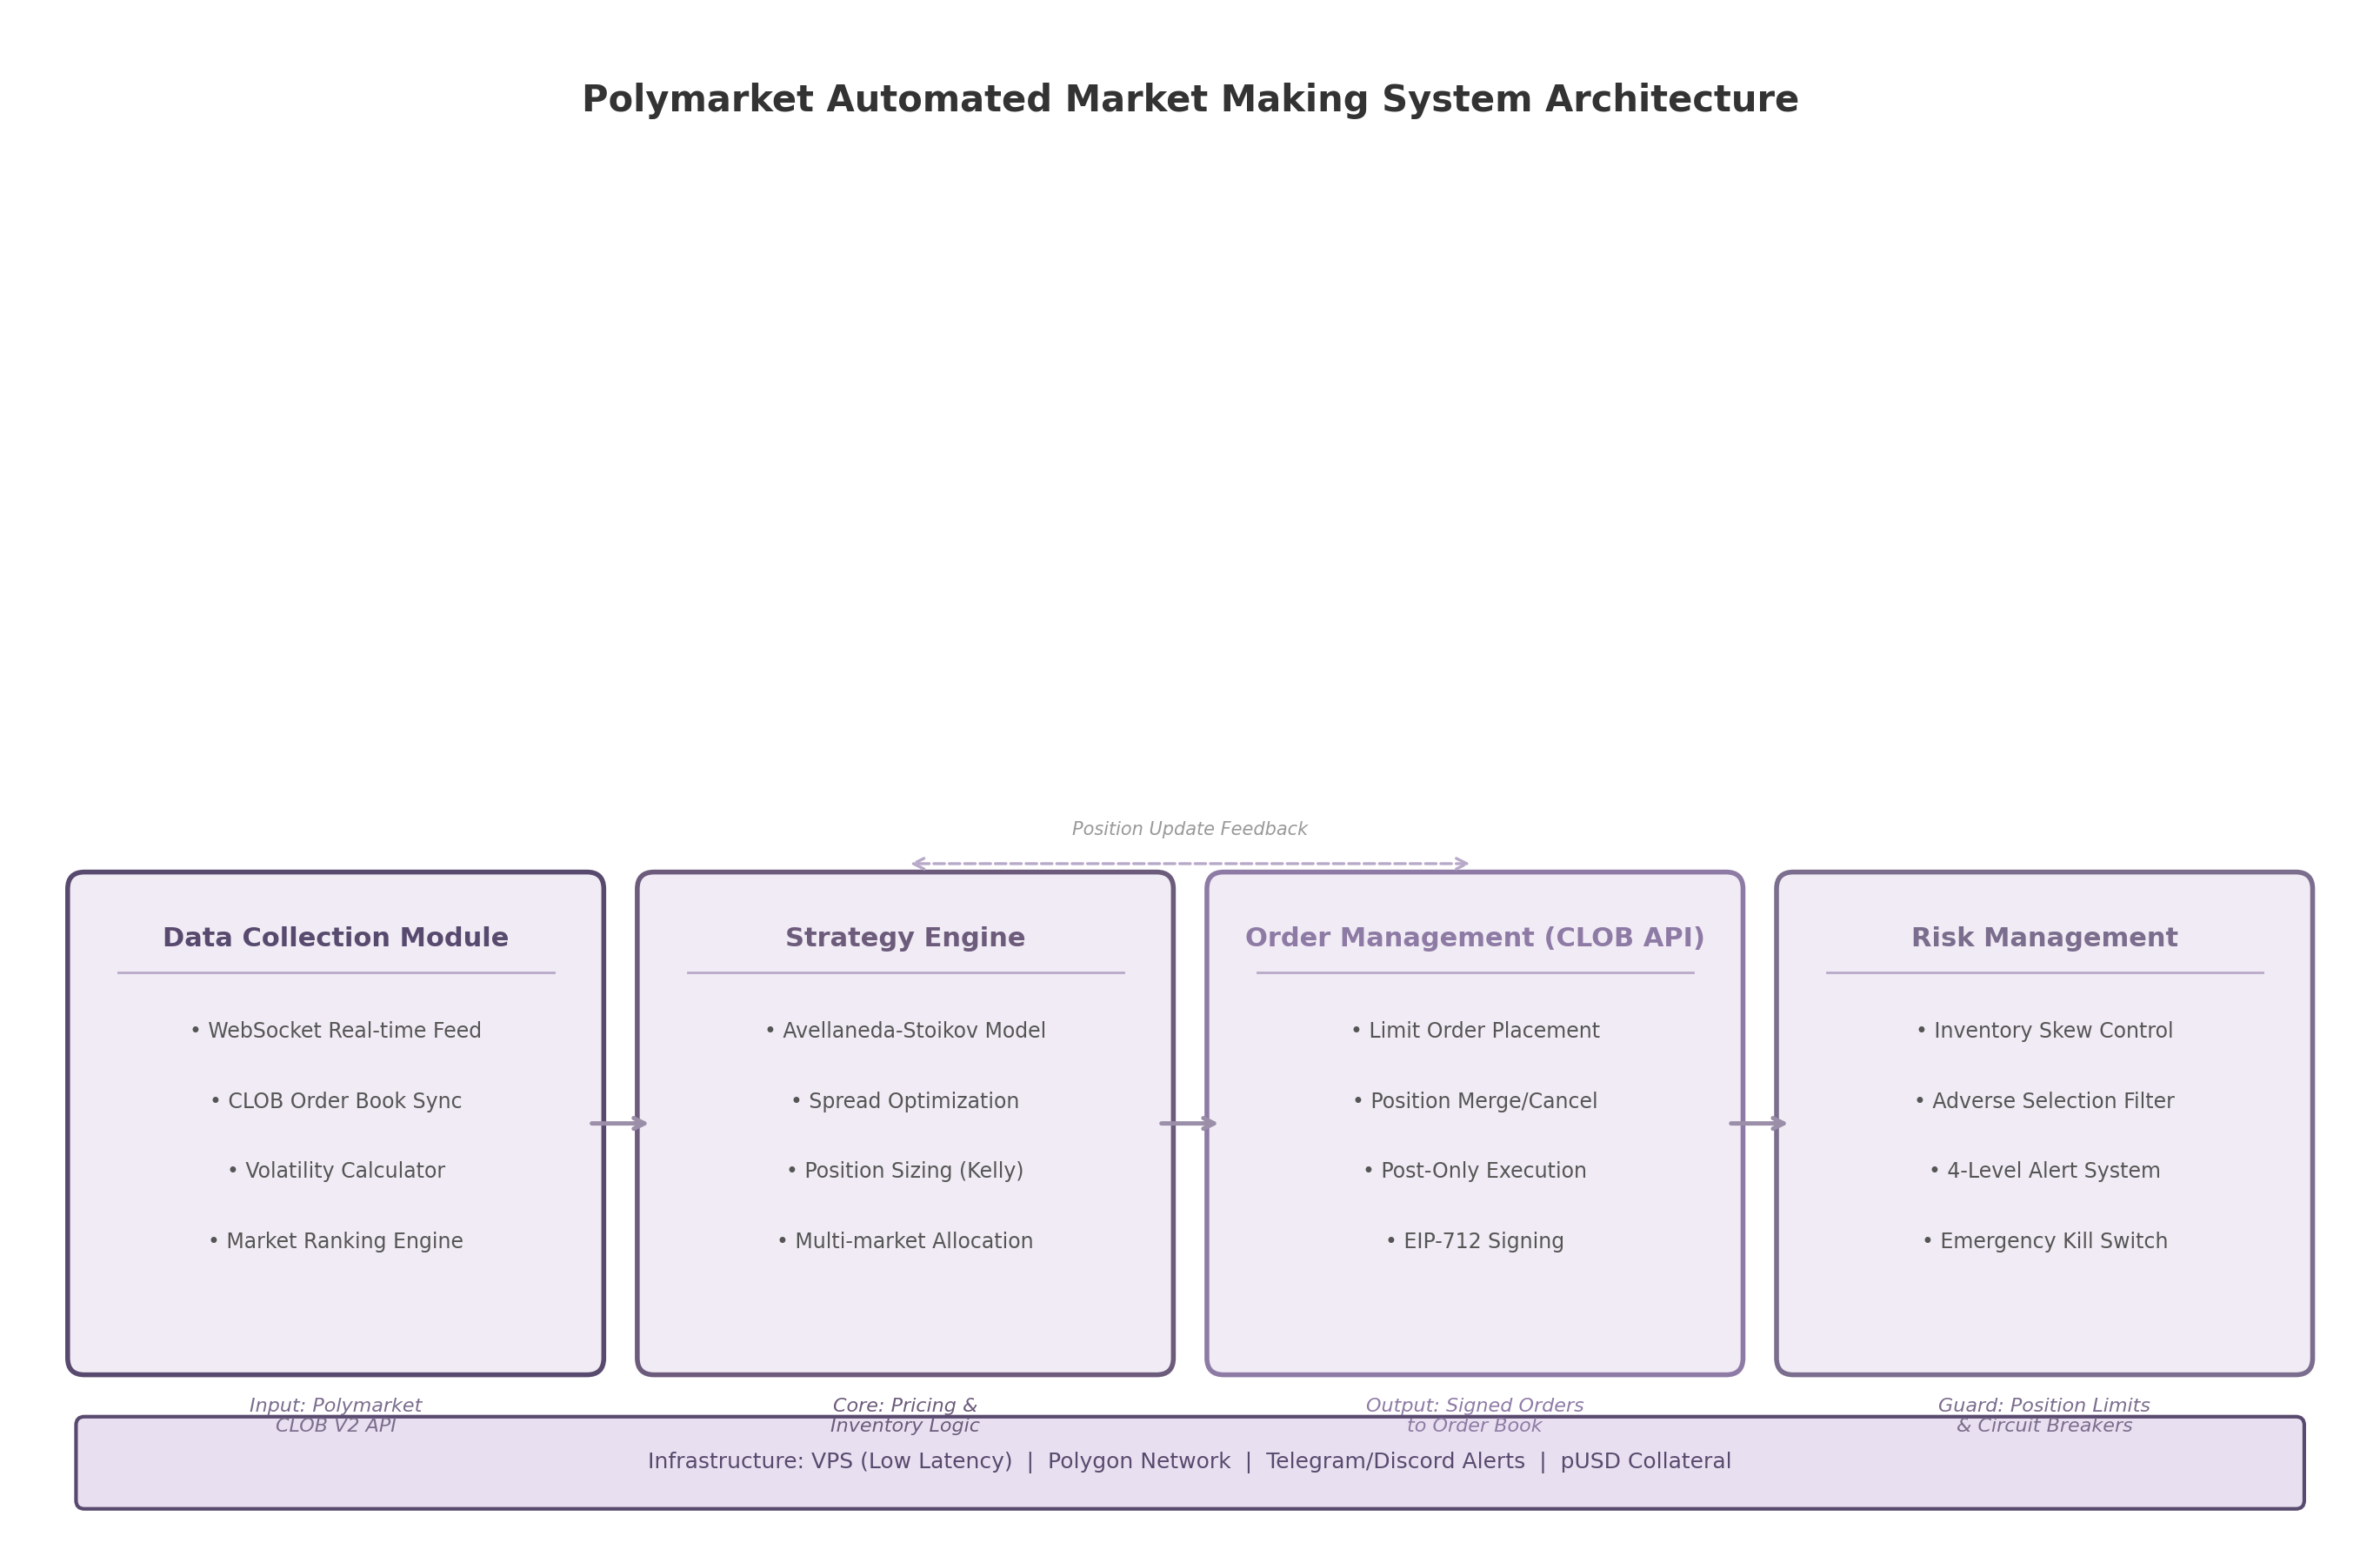Click the "Volatility Calculator" bullet
Screen dimensions: 2380x1543
(336, 1171)
